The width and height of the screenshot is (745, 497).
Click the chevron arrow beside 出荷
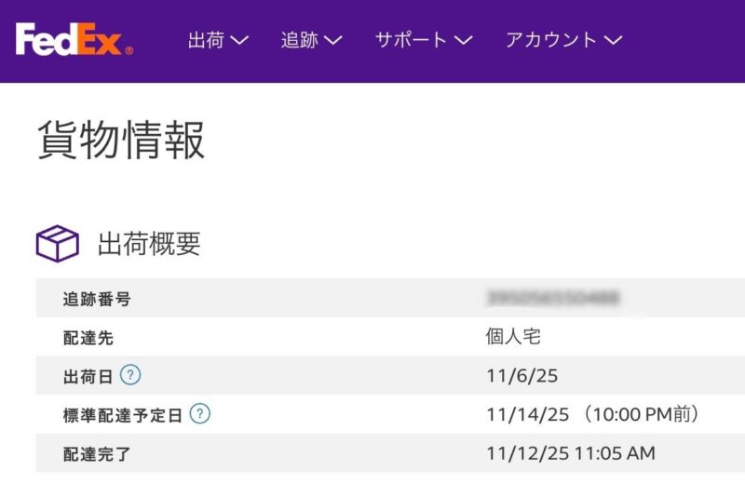(239, 41)
